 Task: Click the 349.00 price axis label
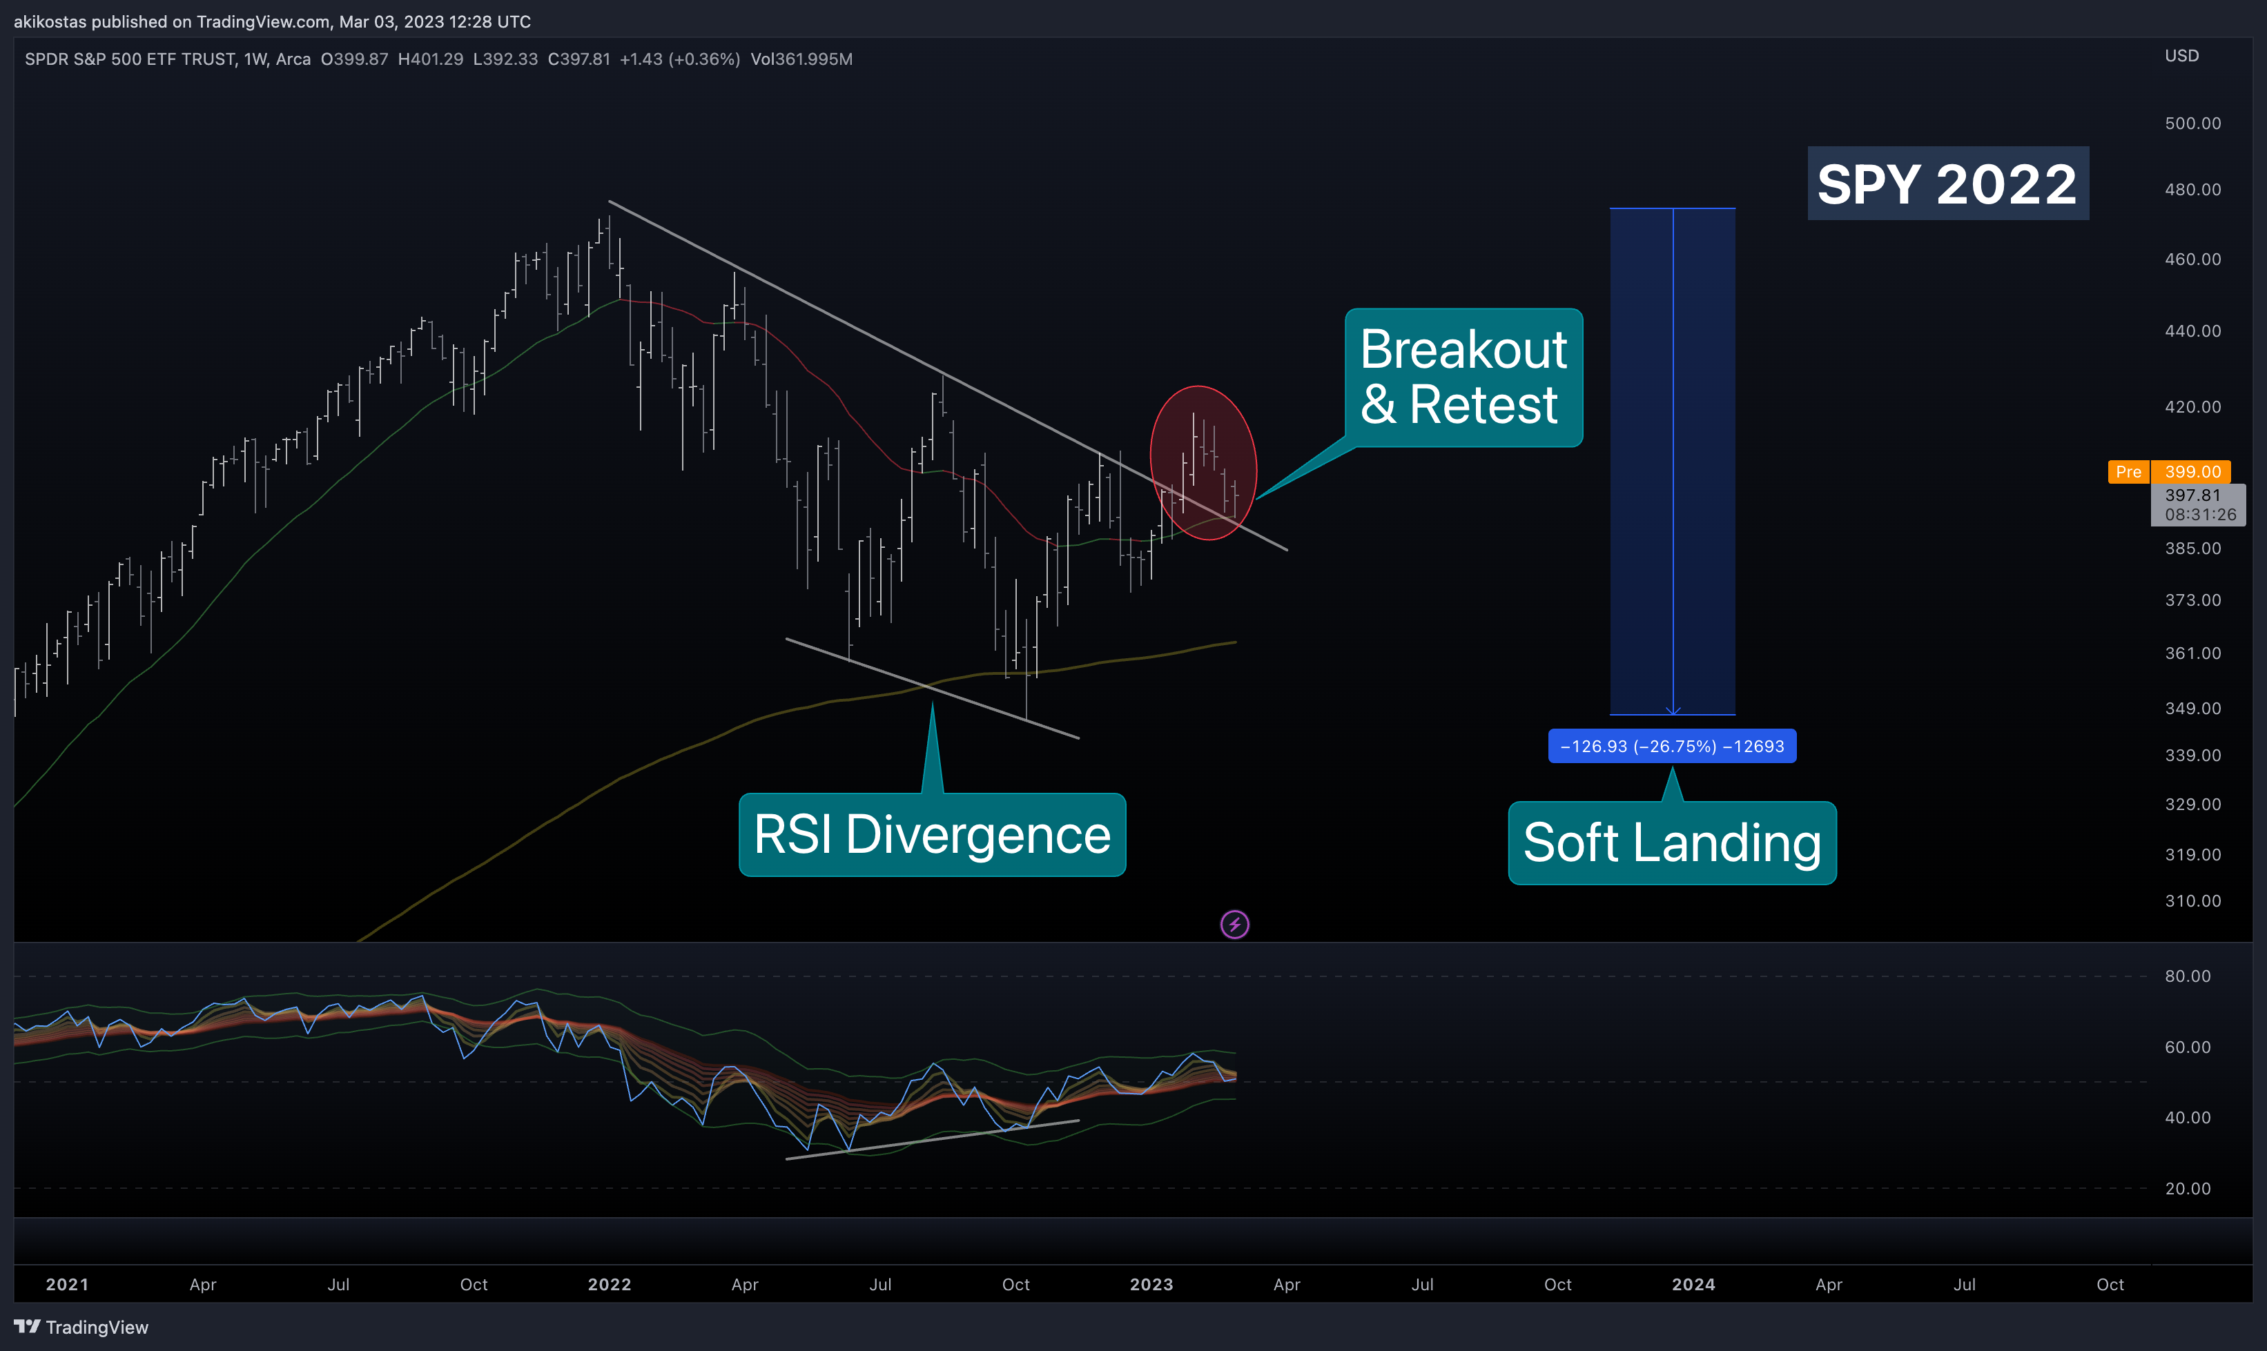(2192, 708)
